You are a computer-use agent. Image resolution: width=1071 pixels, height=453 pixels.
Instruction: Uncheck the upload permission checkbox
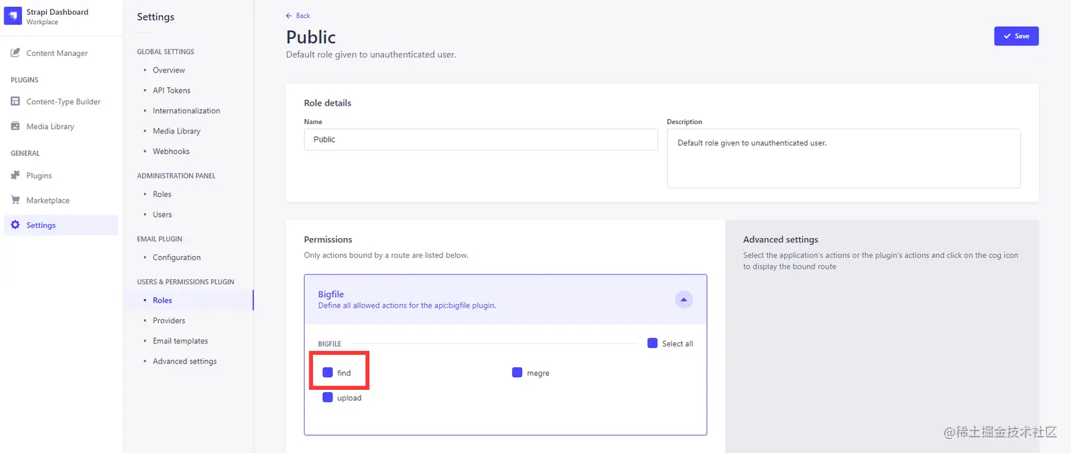click(327, 397)
